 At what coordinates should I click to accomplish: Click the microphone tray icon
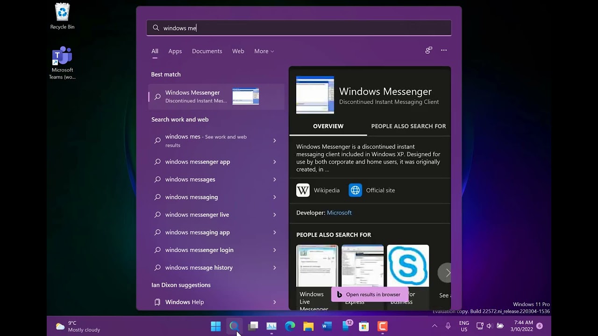tap(448, 326)
